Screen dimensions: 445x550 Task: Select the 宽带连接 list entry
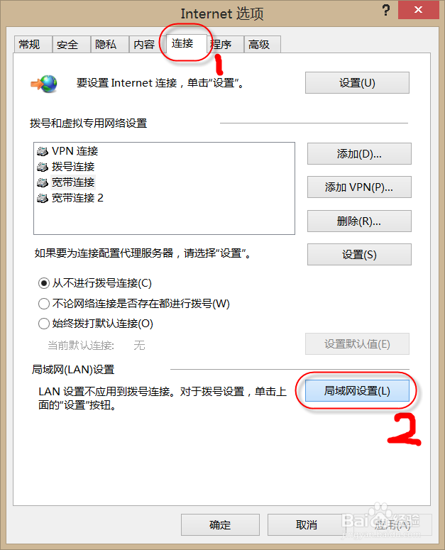tap(73, 182)
